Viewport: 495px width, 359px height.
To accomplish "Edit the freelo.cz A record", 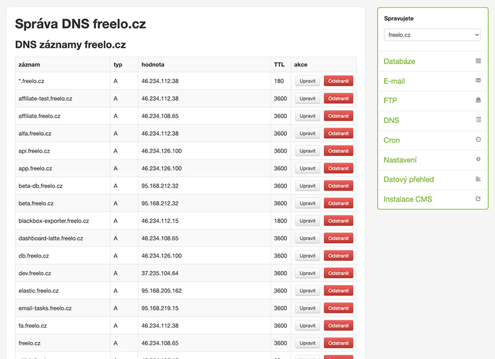I will point(307,343).
